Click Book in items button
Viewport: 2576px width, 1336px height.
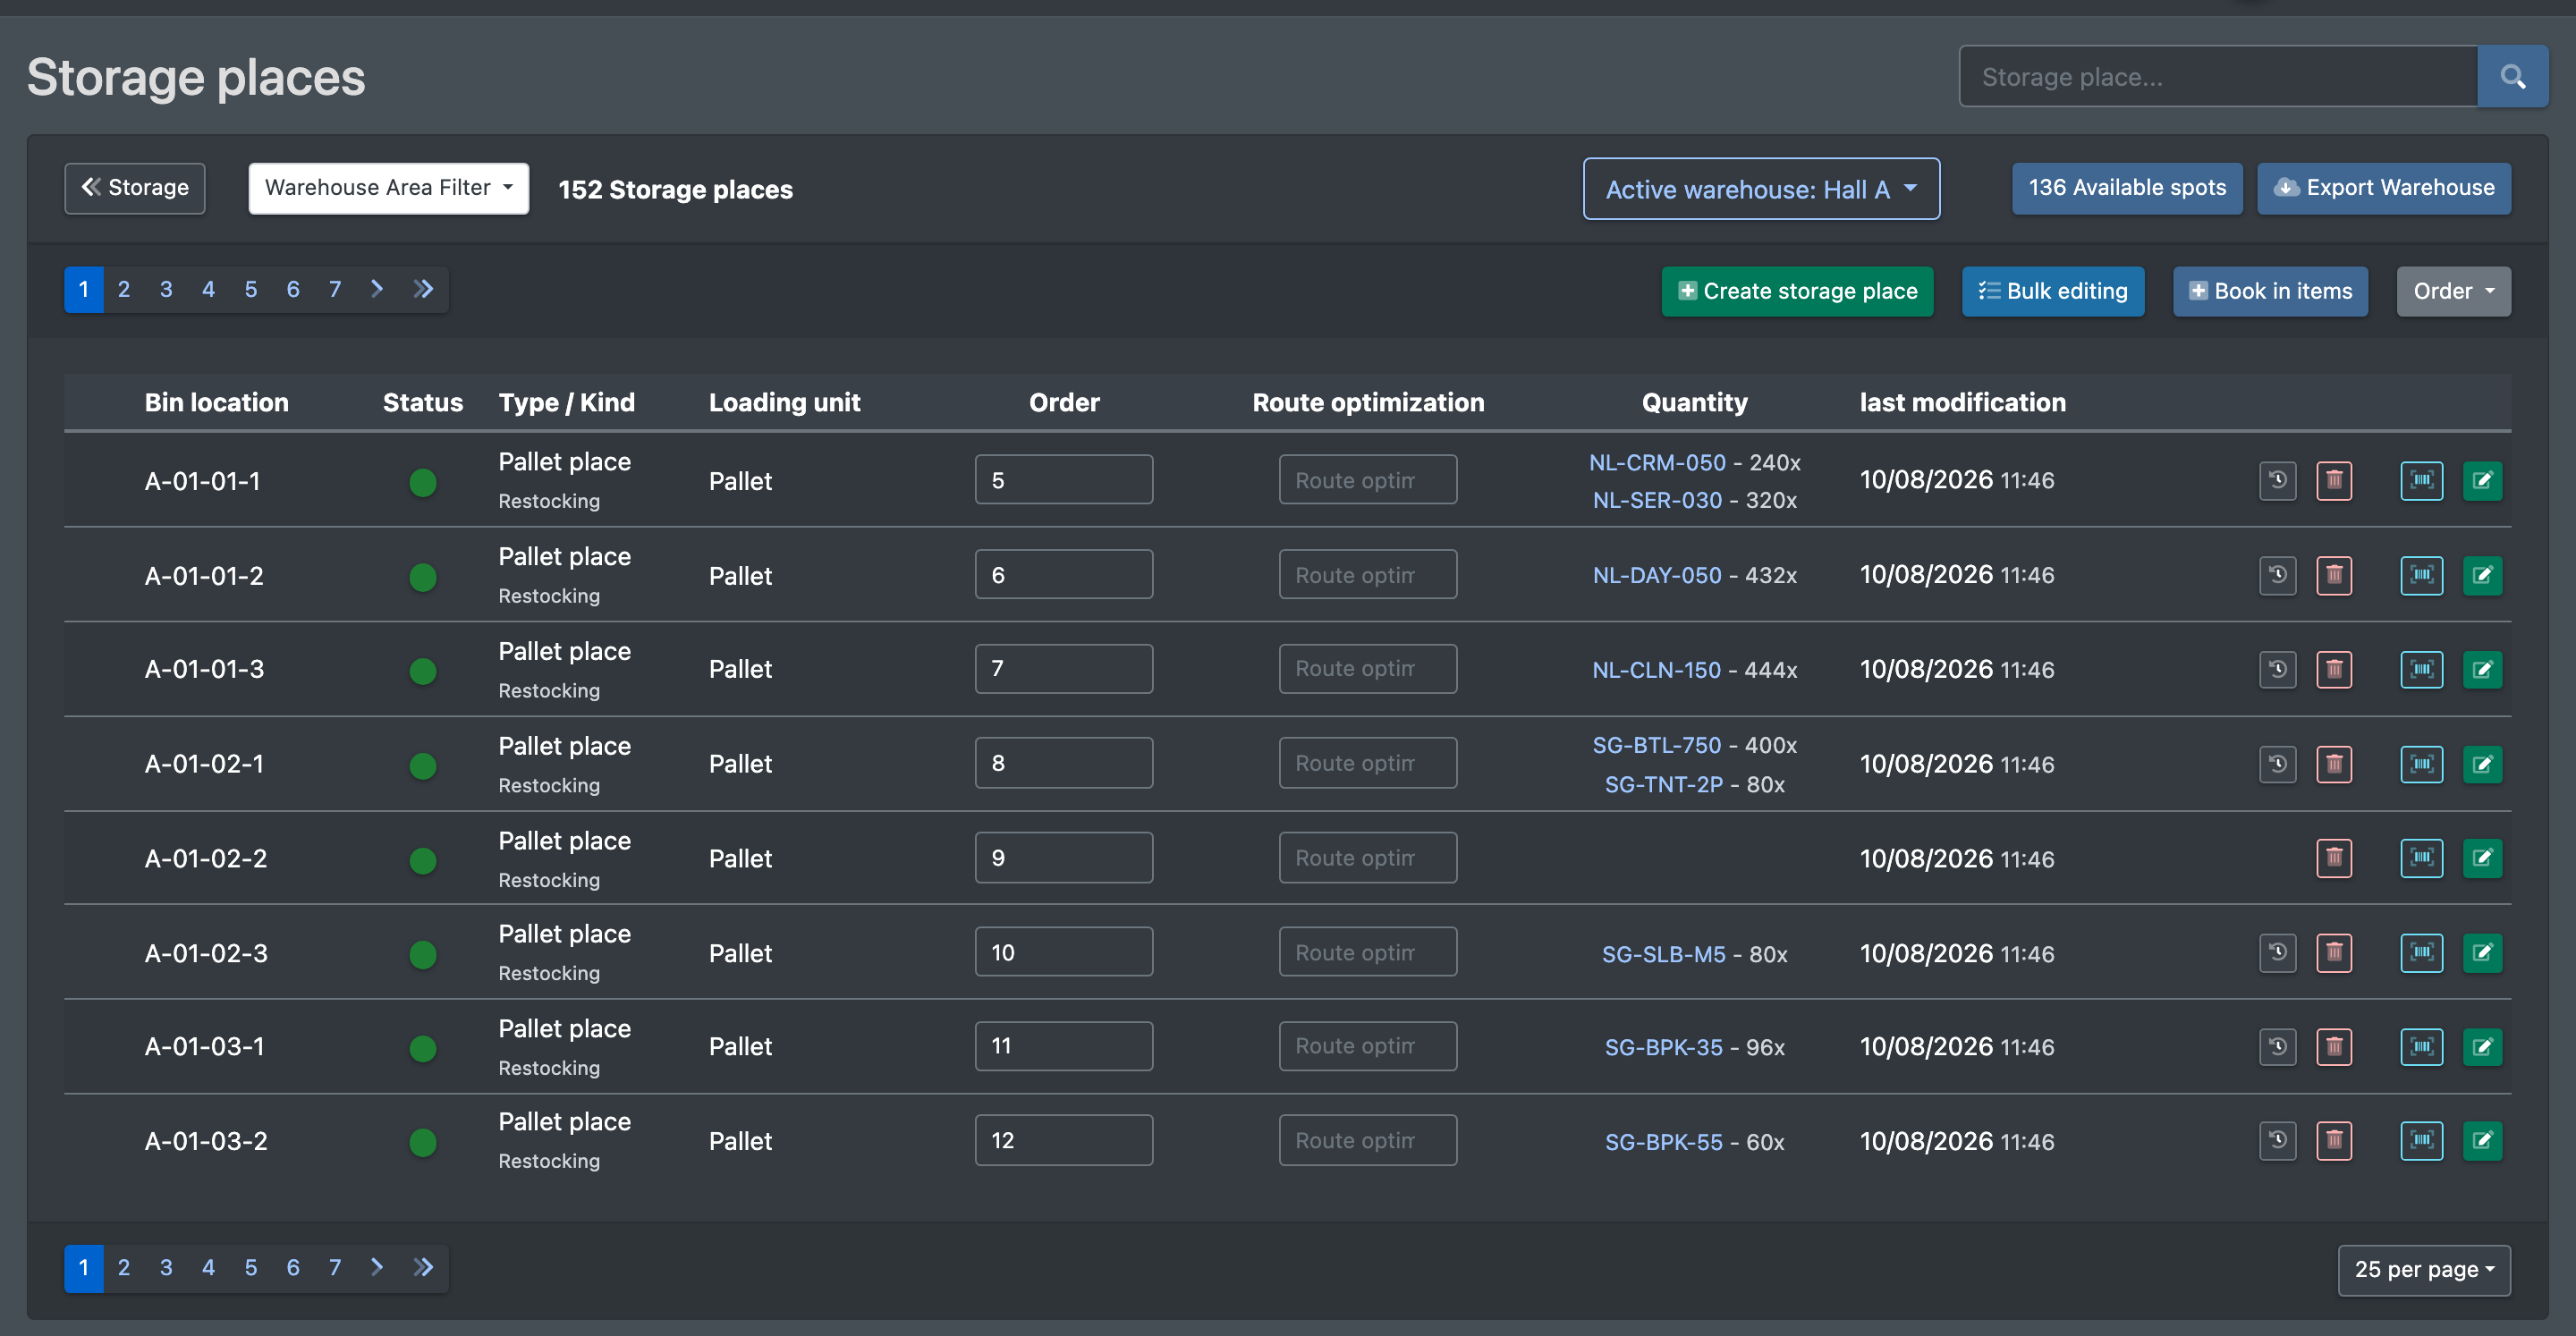point(2269,291)
